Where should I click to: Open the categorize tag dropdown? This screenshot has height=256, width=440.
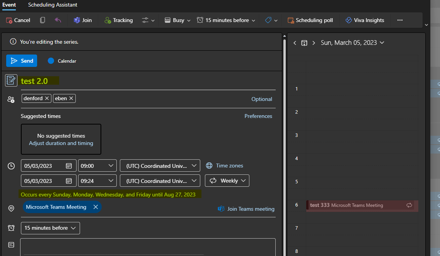(x=271, y=20)
